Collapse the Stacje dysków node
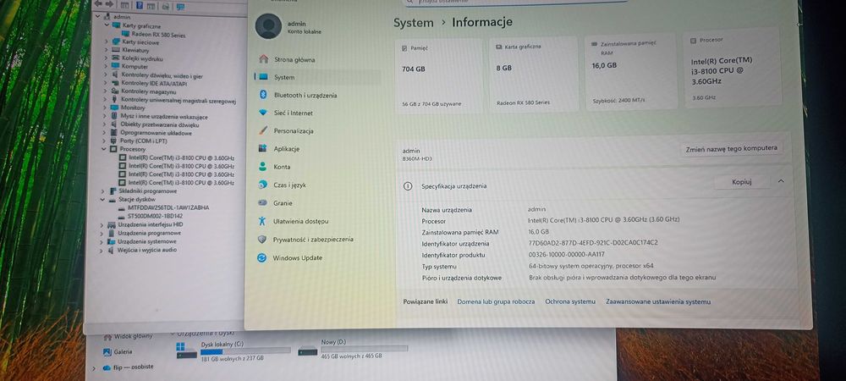 tap(102, 199)
